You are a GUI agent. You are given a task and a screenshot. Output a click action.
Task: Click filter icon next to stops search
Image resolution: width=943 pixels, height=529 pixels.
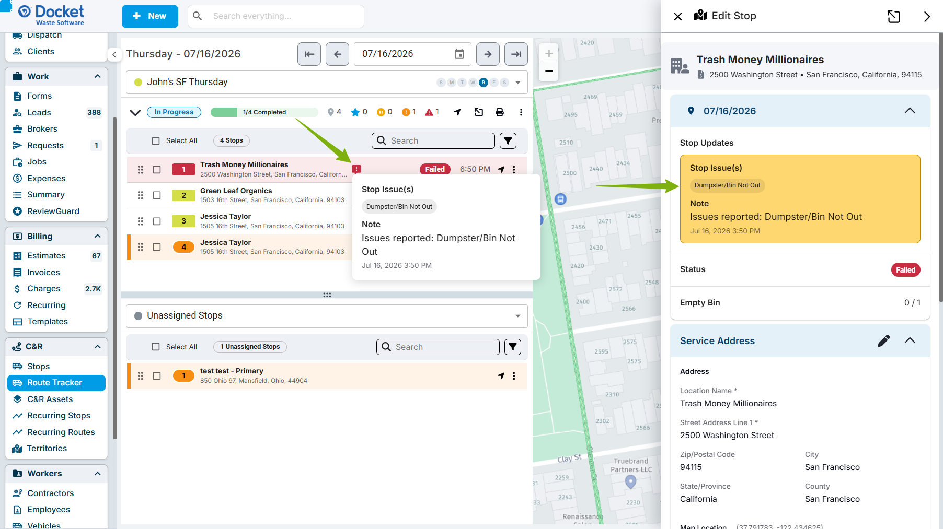[x=508, y=141]
